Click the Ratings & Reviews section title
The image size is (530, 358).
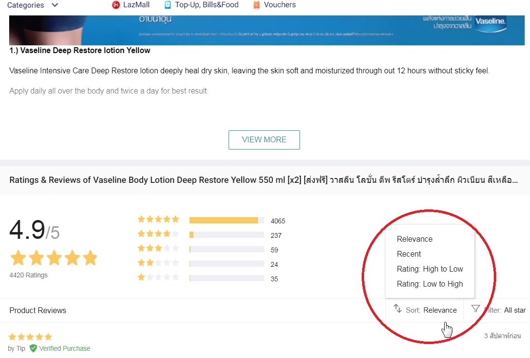pos(264,180)
